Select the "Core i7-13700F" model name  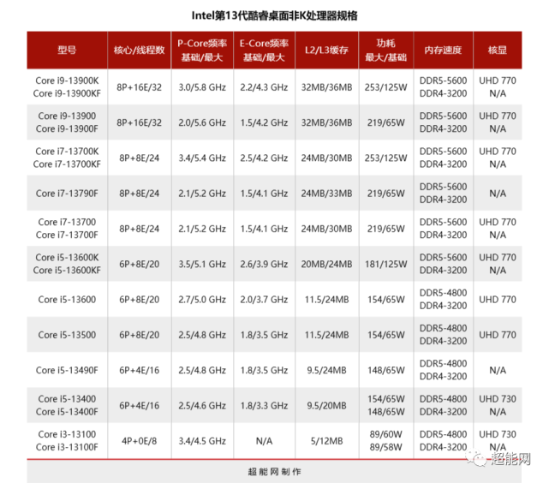[x=67, y=235]
